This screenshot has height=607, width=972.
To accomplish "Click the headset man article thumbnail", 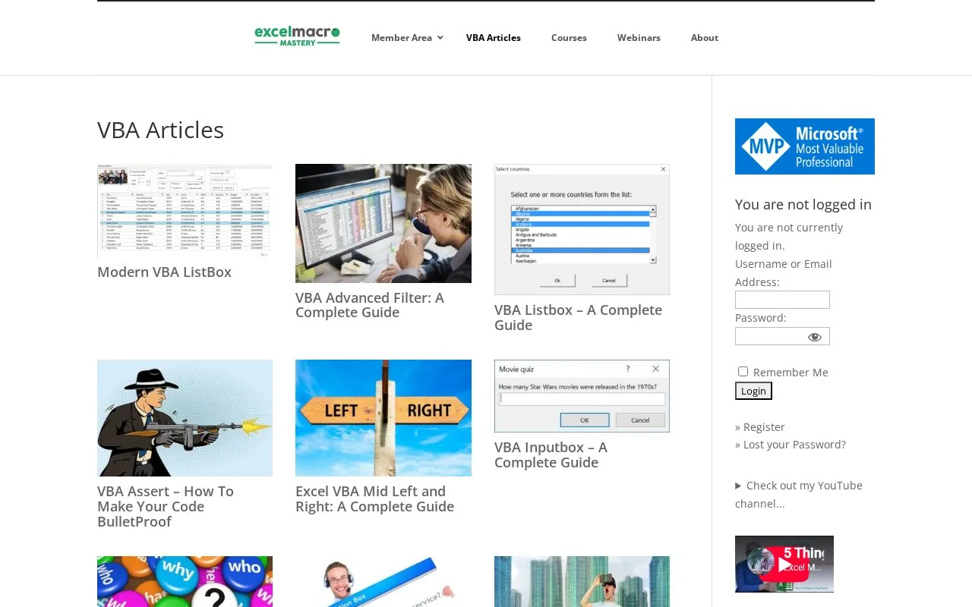I will [383, 582].
